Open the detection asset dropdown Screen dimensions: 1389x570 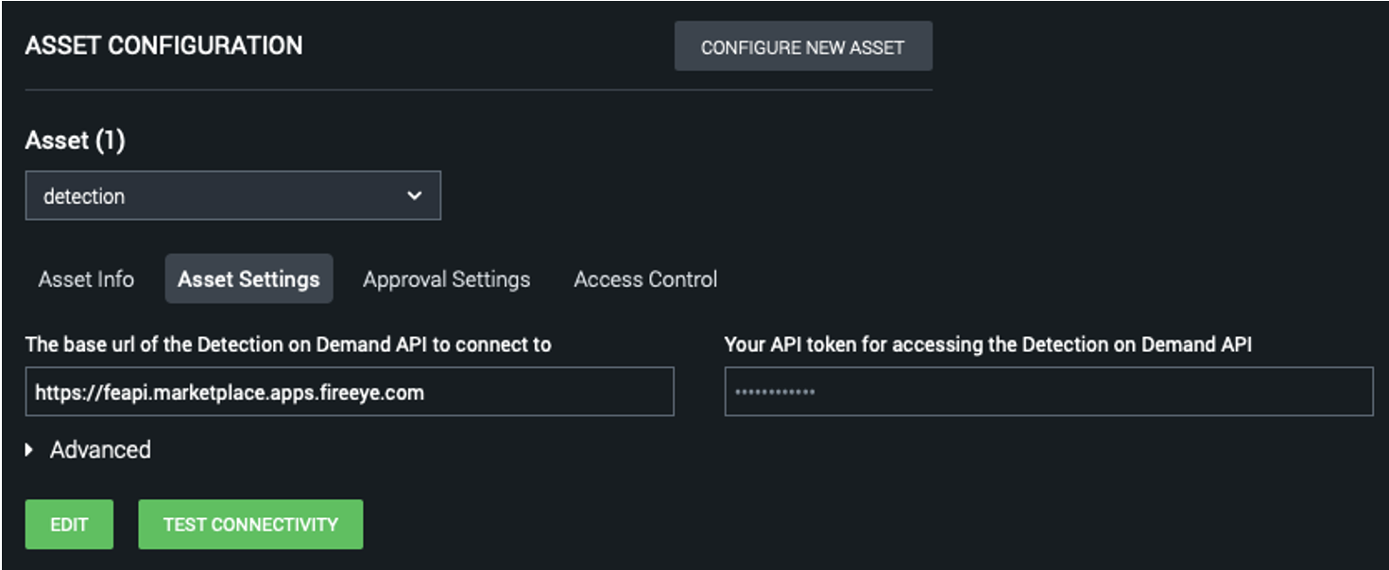tap(232, 196)
